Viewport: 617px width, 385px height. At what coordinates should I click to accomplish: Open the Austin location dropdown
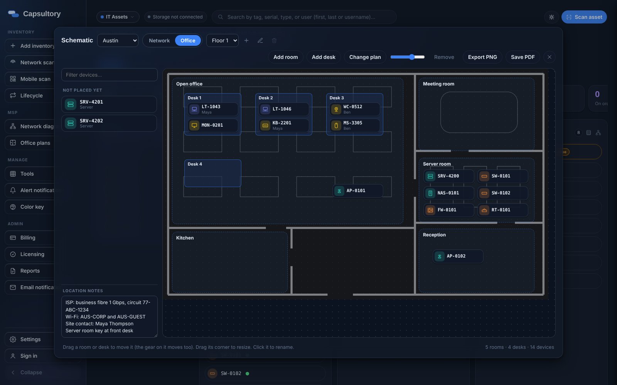coord(118,40)
